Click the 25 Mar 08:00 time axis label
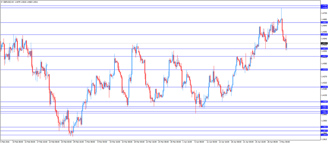 [x=163, y=142]
